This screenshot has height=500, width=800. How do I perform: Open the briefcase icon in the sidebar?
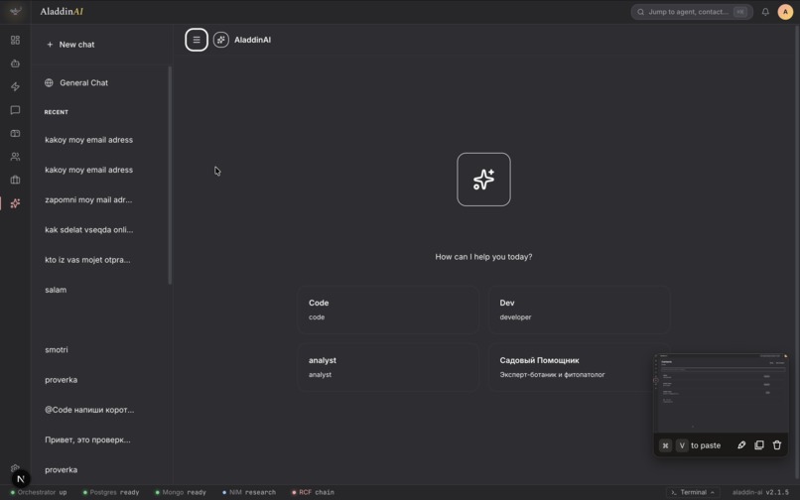tap(15, 180)
